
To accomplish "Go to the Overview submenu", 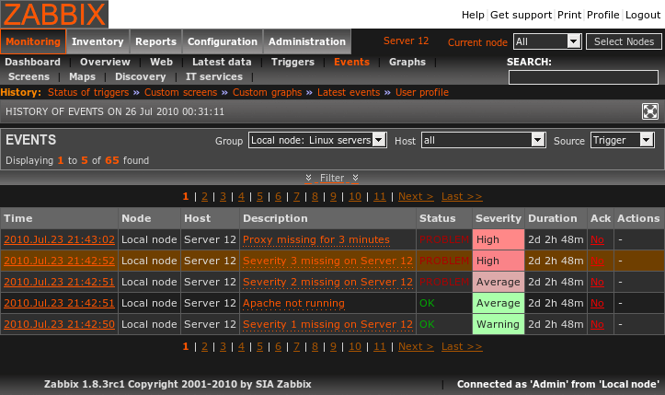I will [x=105, y=62].
